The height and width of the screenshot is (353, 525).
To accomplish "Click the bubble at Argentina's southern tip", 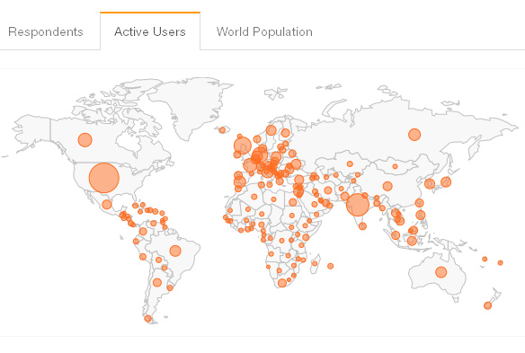I will click(x=148, y=319).
